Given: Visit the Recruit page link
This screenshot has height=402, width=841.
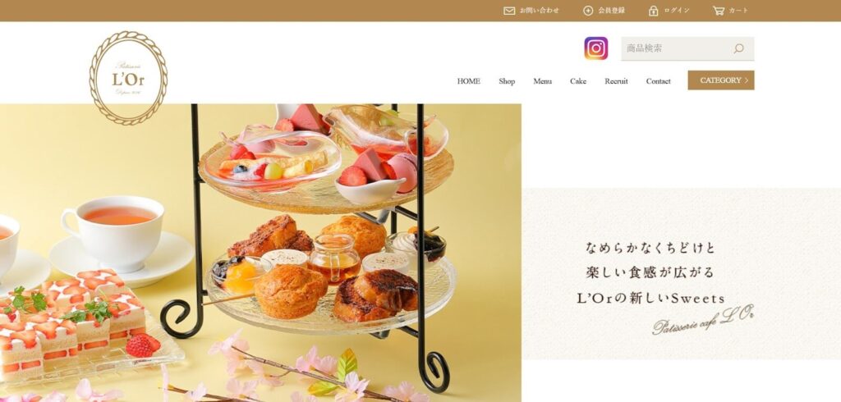Looking at the screenshot, I should (x=616, y=81).
